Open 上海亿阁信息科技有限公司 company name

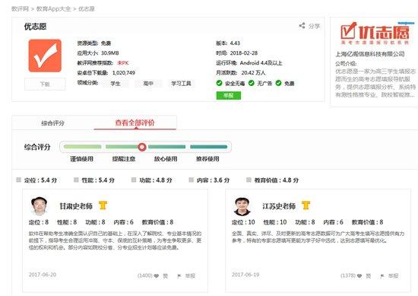pyautogui.click(x=370, y=54)
